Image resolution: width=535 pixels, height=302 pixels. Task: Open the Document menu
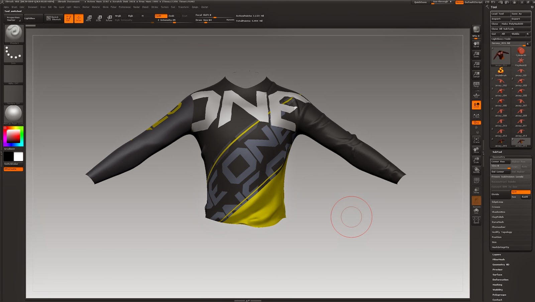click(x=33, y=7)
